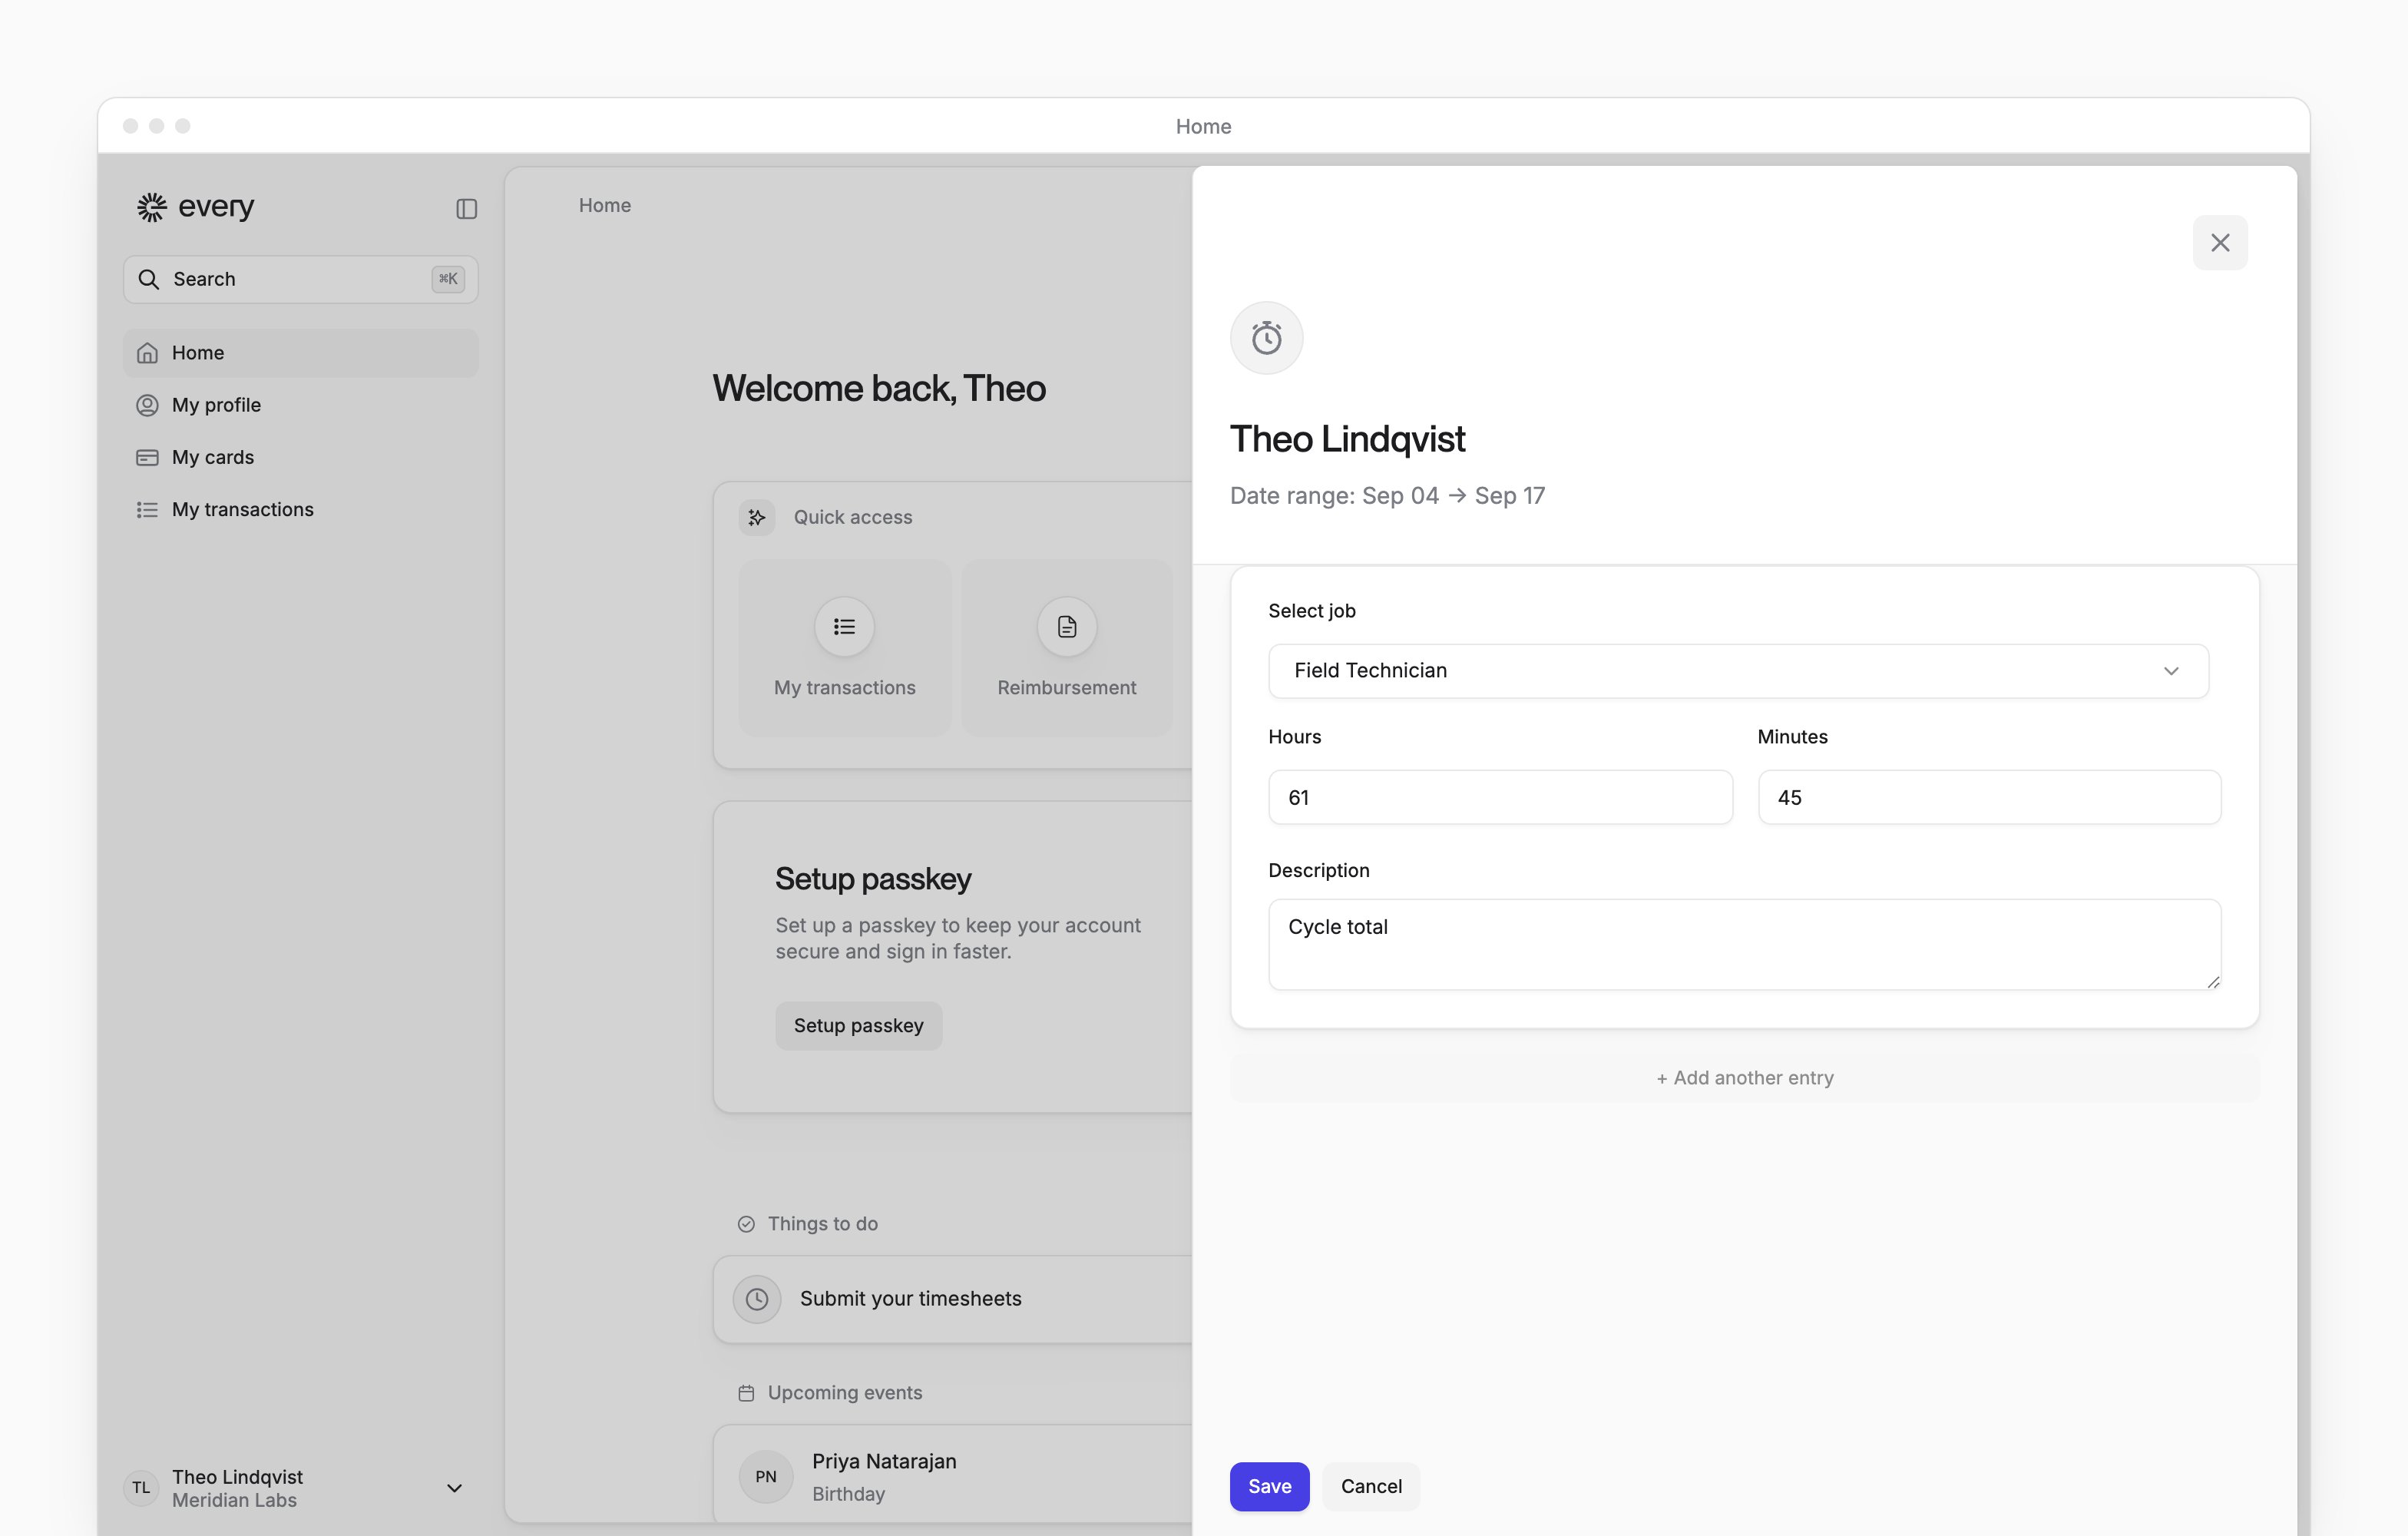This screenshot has width=2408, height=1536.
Task: Click the Theo Lindqvist name at bottom left
Action: [x=237, y=1477]
